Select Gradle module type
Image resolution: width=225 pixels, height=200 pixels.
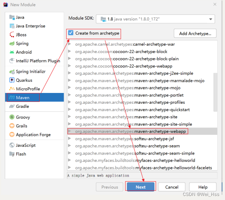[x=34, y=106]
